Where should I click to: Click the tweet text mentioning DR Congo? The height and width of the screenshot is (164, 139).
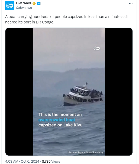[x=30, y=22]
